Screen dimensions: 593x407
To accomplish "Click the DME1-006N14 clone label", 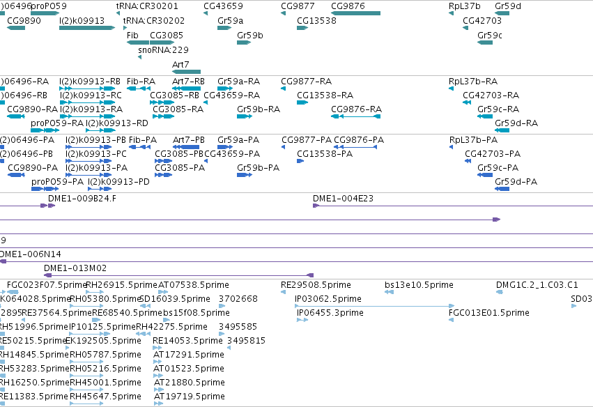I will 30,254.
